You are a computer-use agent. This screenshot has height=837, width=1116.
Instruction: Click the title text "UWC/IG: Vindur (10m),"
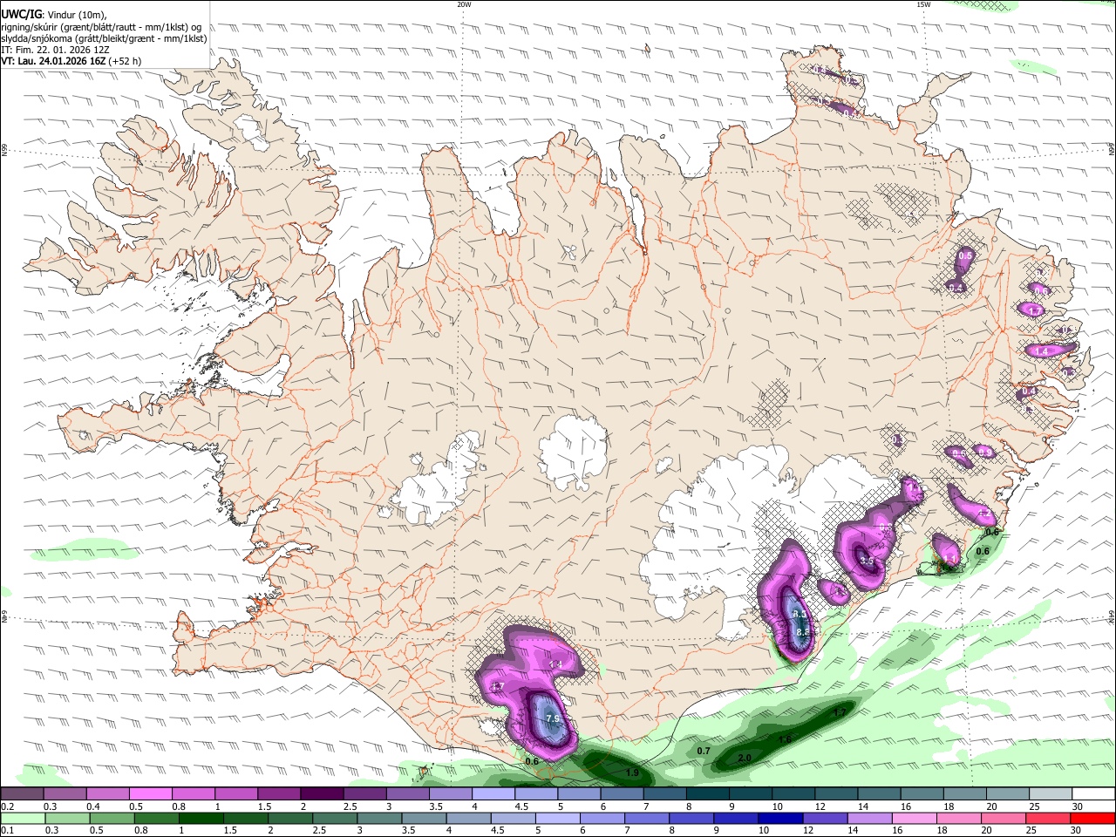pos(54,15)
